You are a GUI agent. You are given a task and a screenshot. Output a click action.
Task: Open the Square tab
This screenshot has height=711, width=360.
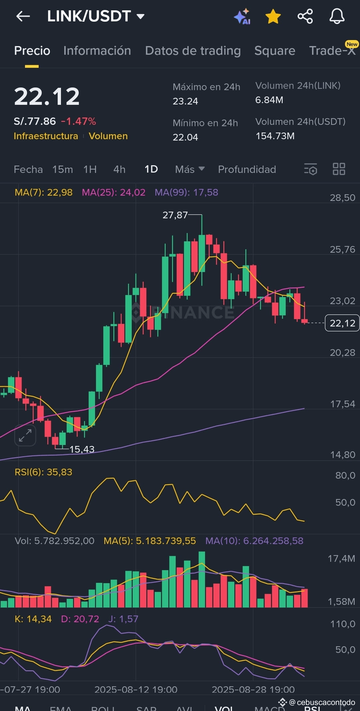click(x=275, y=51)
